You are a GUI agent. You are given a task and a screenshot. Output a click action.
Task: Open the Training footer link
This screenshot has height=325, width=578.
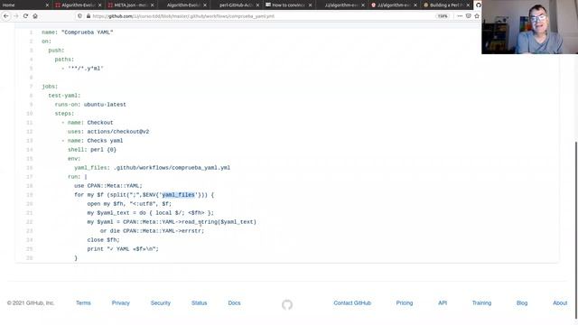[481, 303]
